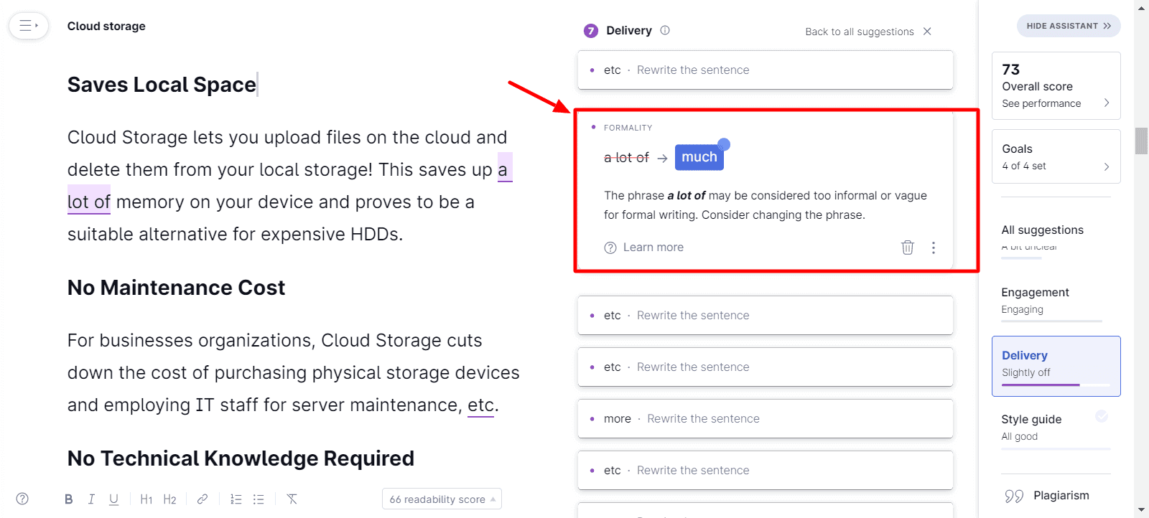Viewport: 1149px width, 518px height.
Task: Click Back to all suggestions
Action: (x=860, y=32)
